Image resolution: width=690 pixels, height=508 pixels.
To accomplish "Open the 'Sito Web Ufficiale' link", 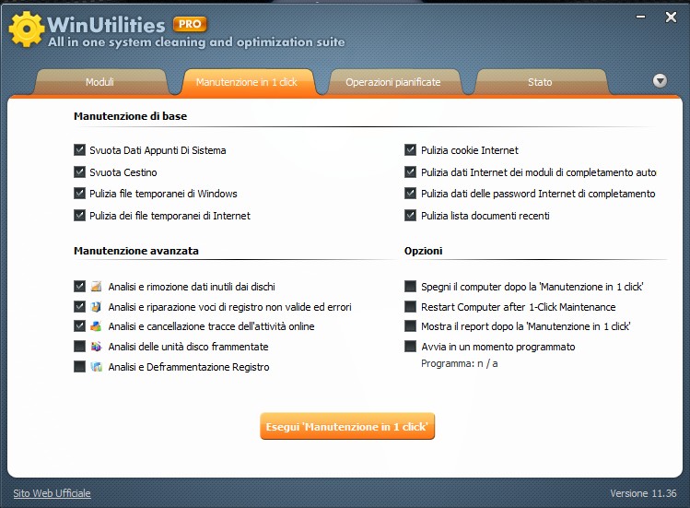I will tap(52, 493).
